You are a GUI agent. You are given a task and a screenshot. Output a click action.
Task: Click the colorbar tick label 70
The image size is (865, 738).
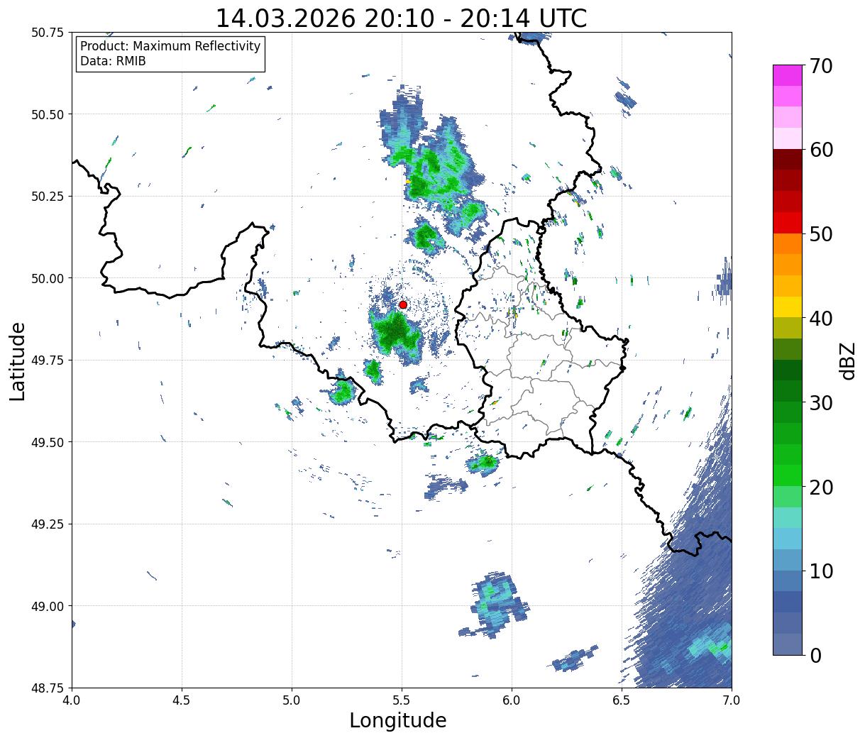(821, 66)
